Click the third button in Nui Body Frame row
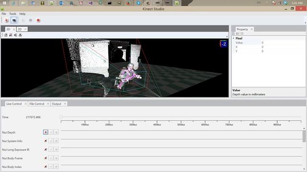307x172 pixels. tap(56, 158)
